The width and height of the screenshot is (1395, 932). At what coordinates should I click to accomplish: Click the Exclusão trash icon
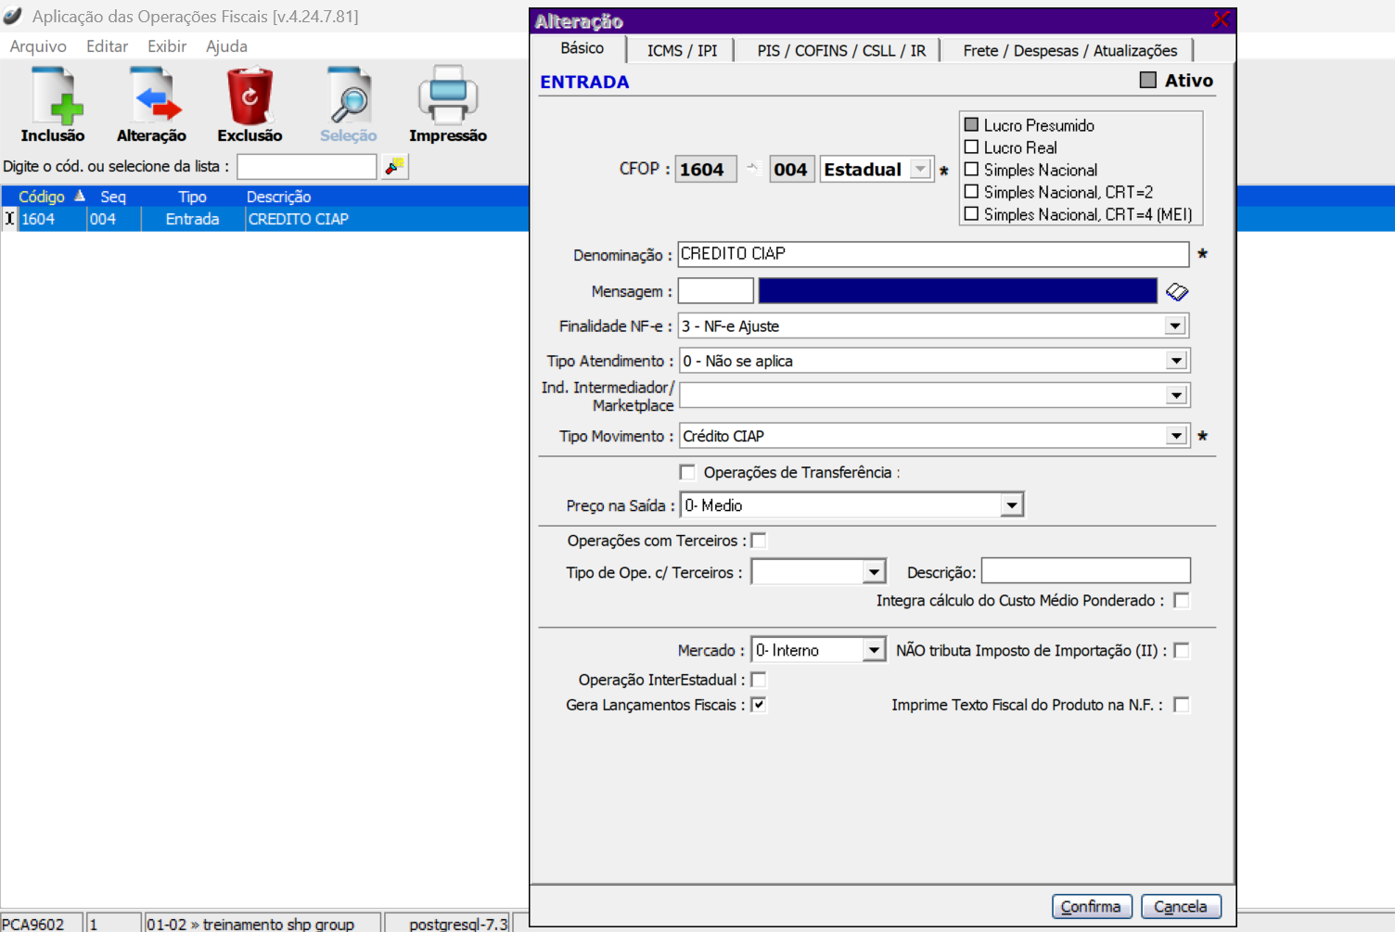click(250, 96)
